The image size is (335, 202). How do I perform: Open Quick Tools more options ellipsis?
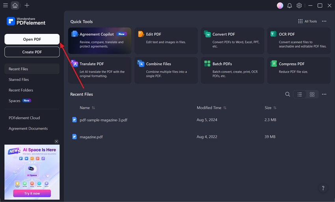coord(324,21)
